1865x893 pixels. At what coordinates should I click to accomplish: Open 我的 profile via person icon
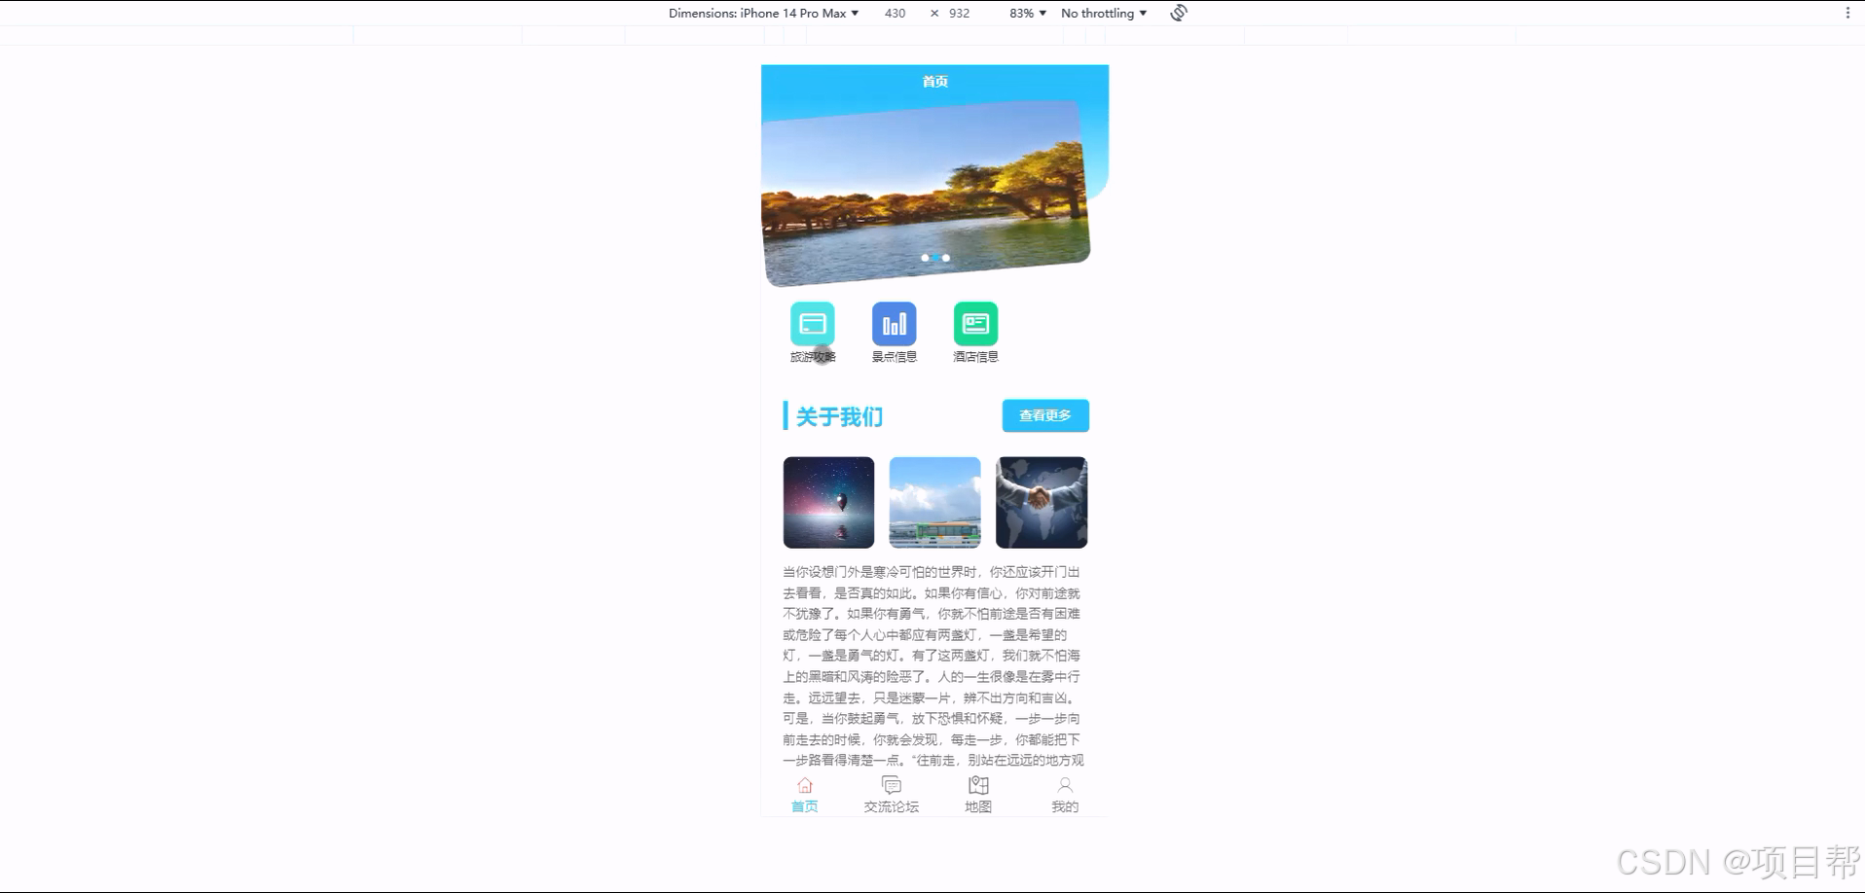click(1065, 785)
